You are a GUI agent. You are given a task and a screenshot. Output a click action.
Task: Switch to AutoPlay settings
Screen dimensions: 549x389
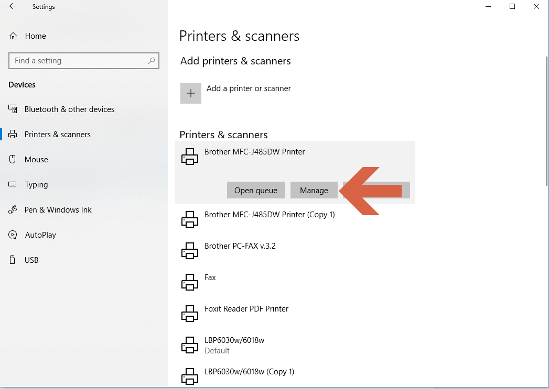point(40,235)
